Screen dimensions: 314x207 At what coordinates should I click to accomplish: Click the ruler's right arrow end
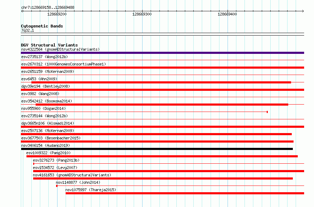tap(303, 11)
